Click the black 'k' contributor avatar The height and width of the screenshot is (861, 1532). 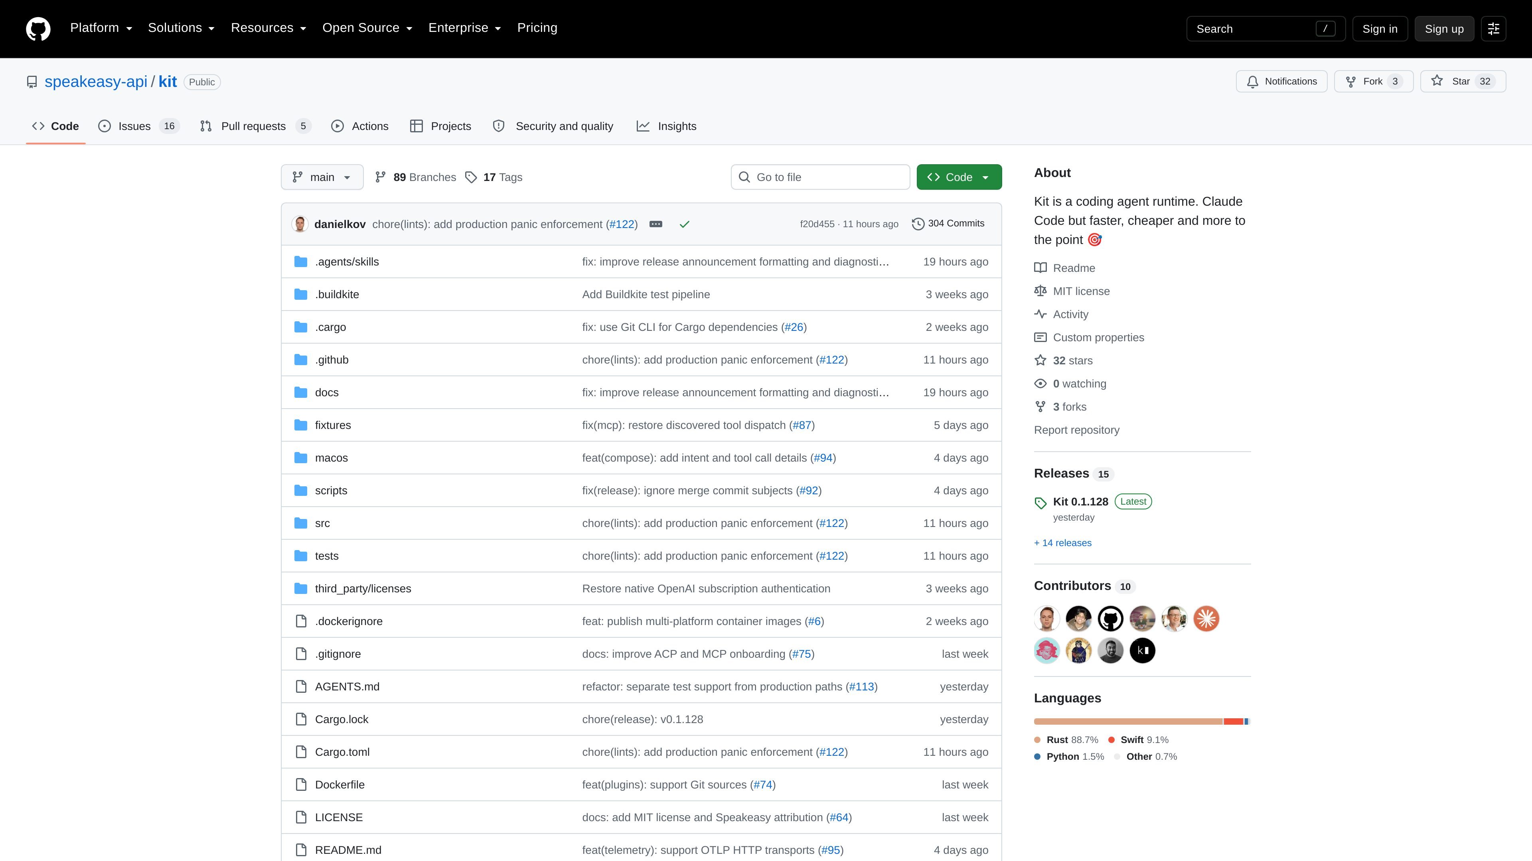pyautogui.click(x=1142, y=651)
